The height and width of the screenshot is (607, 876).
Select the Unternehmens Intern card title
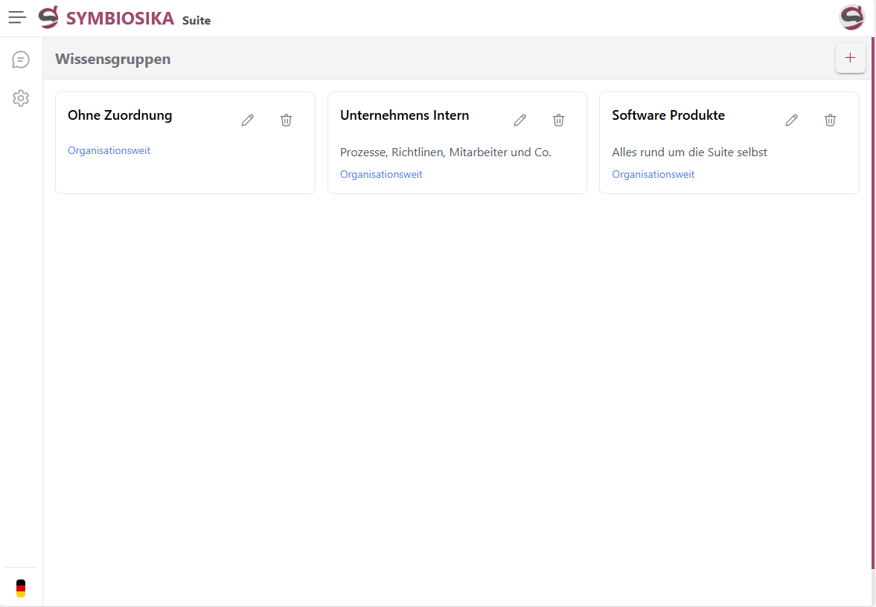click(404, 115)
